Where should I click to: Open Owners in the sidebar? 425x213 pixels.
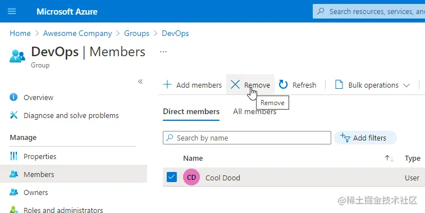click(x=35, y=192)
